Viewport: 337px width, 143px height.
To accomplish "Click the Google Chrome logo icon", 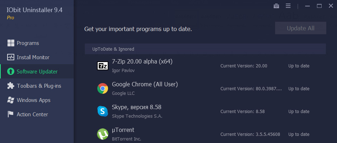I will point(103,88).
